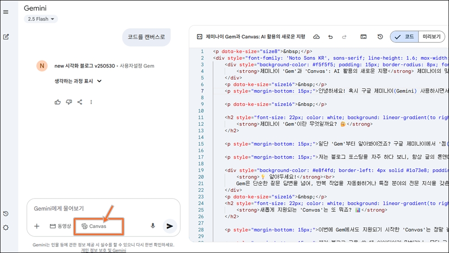Open the 2.5 Flash model dropdown
Image resolution: width=449 pixels, height=253 pixels.
tap(41, 19)
